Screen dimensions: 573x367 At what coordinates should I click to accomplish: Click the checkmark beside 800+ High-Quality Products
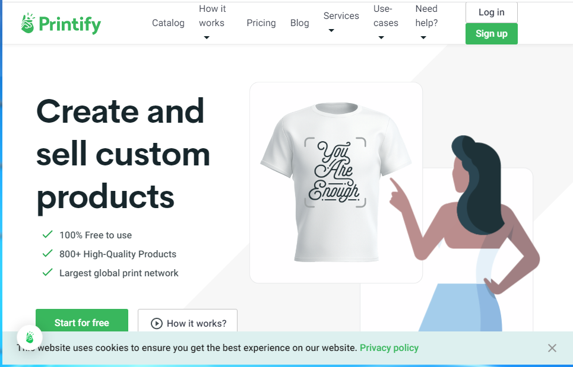point(48,253)
